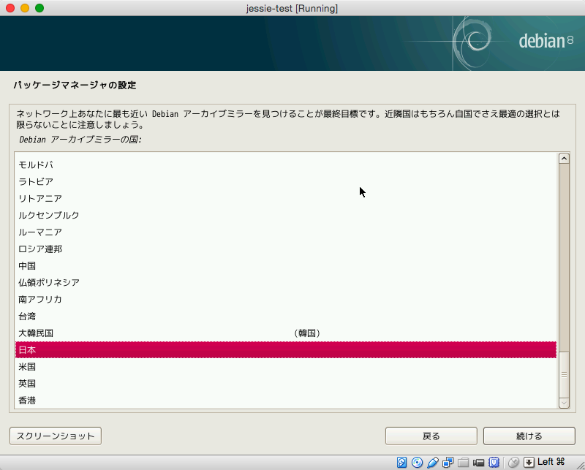Click the mouse integration status icon

click(x=514, y=463)
